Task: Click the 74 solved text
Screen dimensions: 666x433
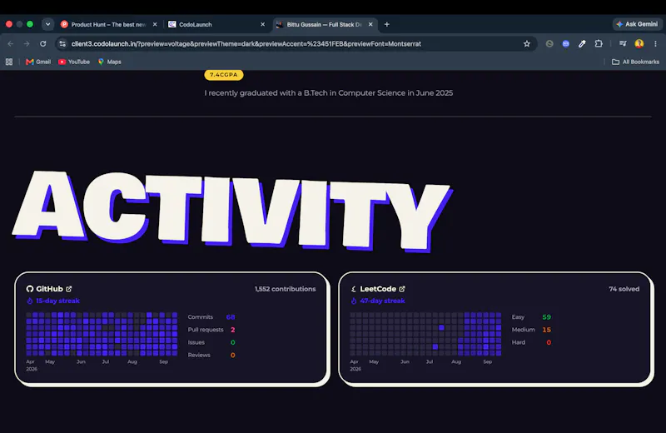Action: (624, 289)
